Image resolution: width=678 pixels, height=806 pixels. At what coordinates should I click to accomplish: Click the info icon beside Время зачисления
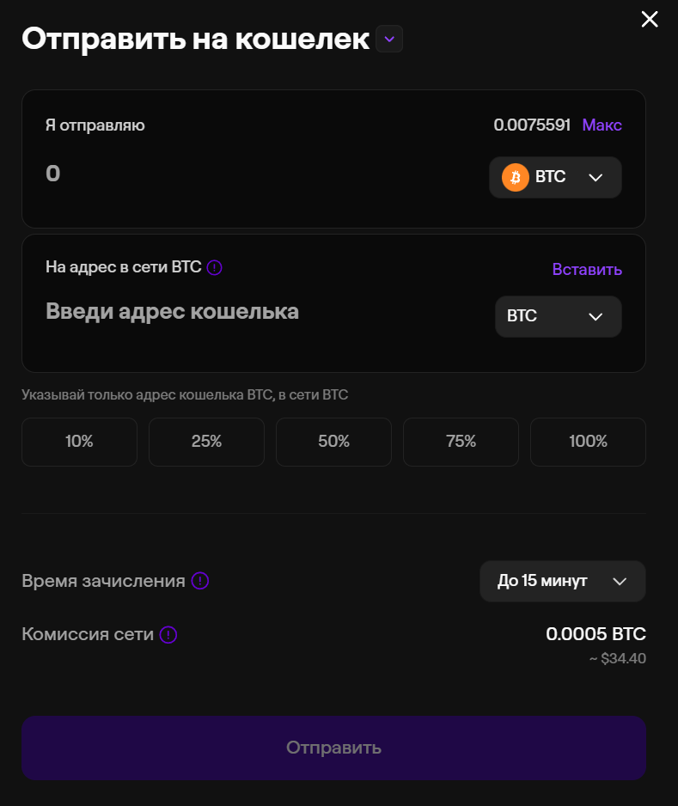(x=200, y=581)
